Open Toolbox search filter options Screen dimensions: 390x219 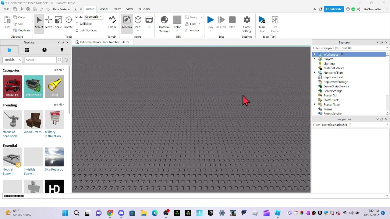66,60
